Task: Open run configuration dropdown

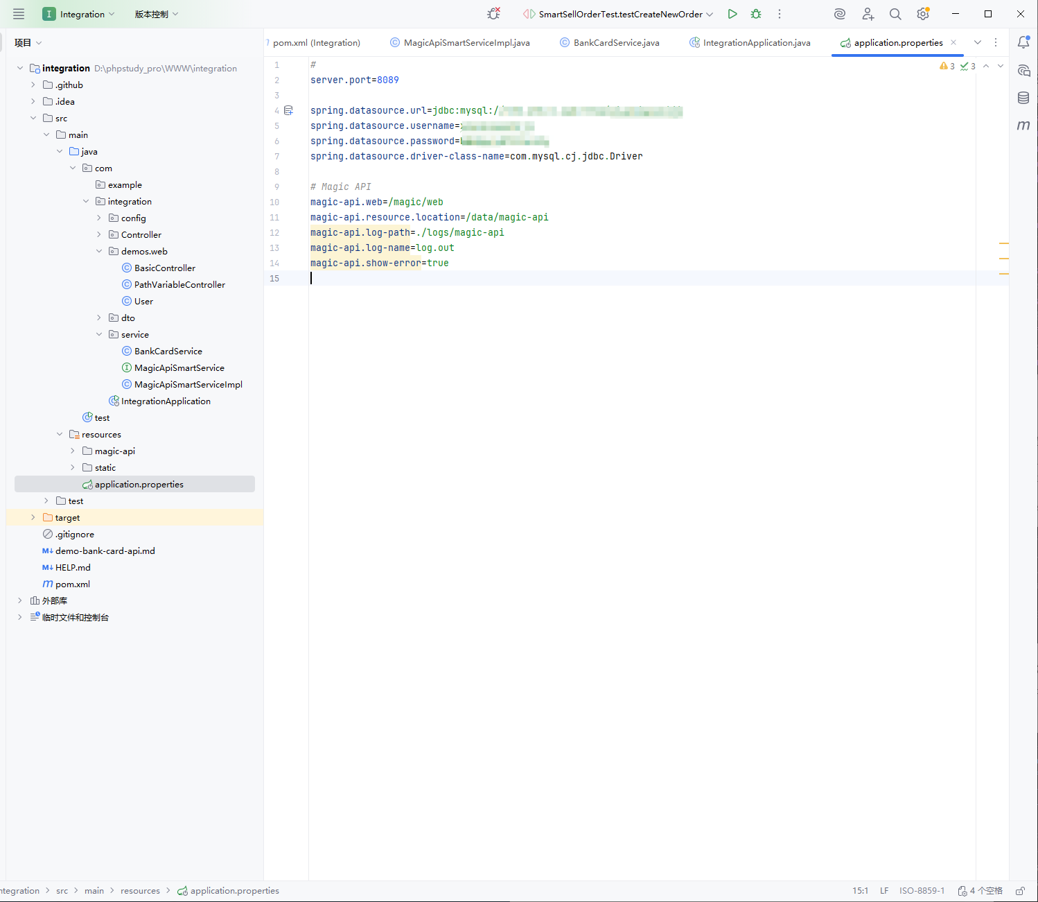Action: 618,14
